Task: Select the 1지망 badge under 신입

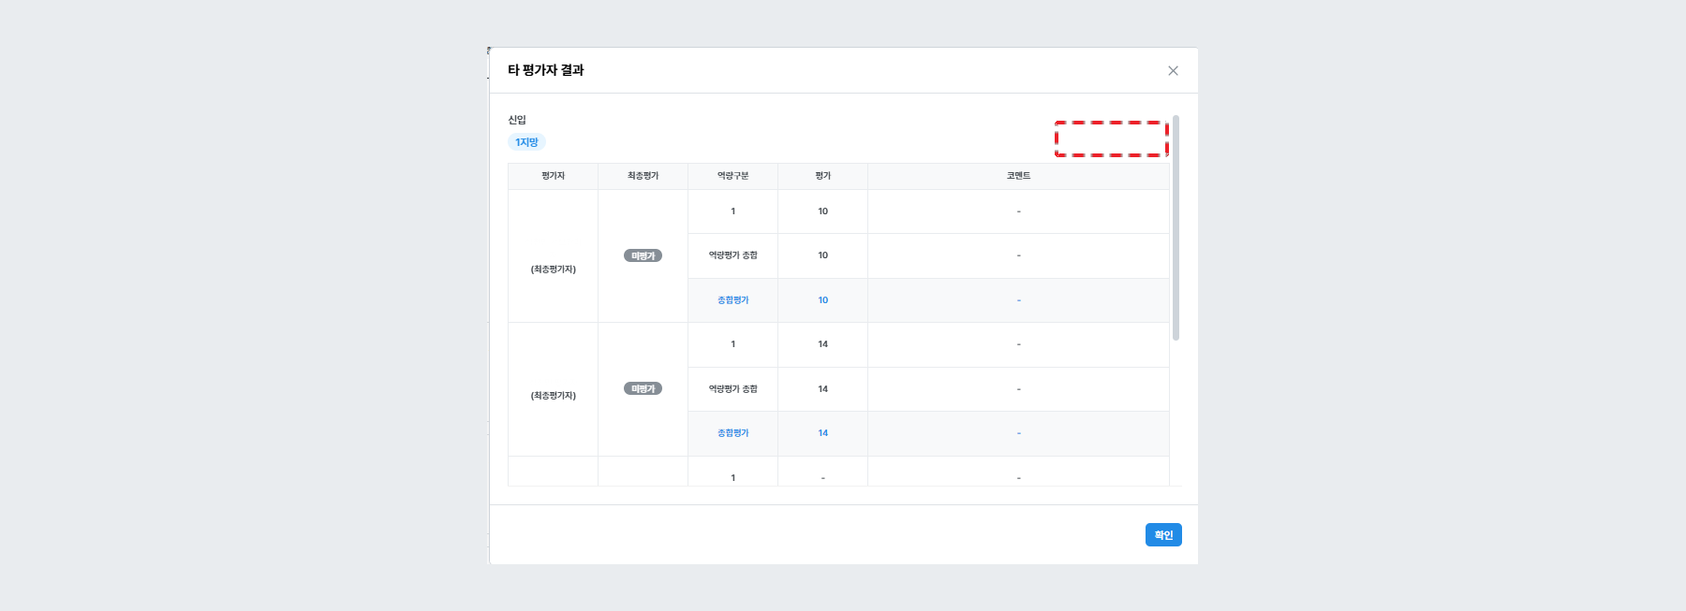Action: click(x=526, y=142)
